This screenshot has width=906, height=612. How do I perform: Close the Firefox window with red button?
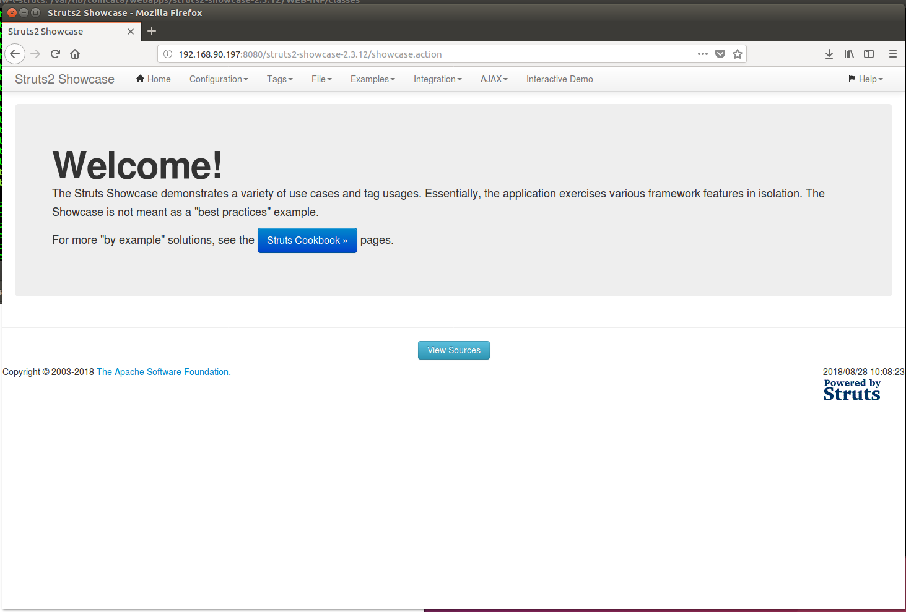(12, 12)
